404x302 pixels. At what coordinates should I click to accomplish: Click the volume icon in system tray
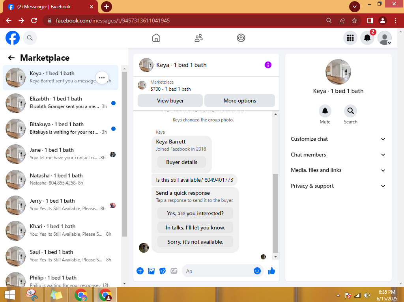pos(367,295)
